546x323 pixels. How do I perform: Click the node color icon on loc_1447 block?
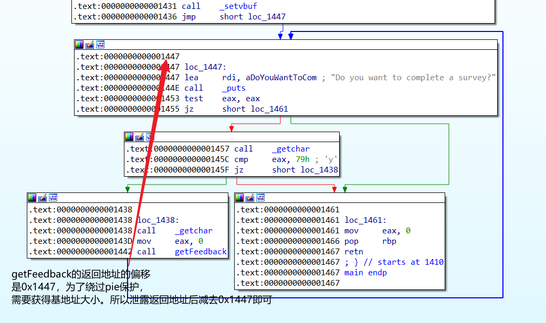point(79,45)
